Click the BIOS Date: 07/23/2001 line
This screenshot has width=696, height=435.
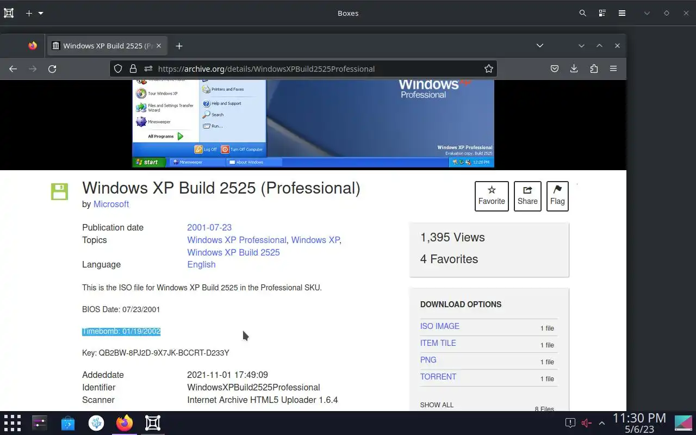tap(121, 309)
